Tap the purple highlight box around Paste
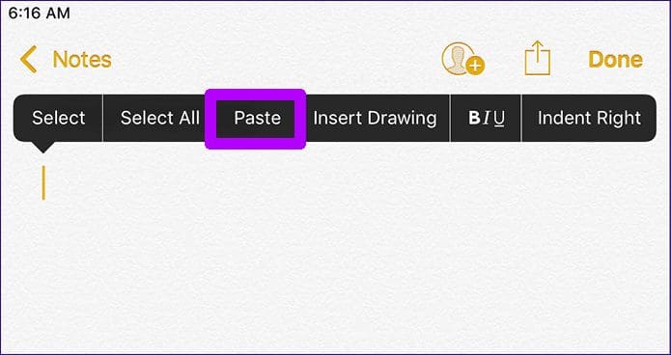Screen dimensions: 671x355 point(255,119)
